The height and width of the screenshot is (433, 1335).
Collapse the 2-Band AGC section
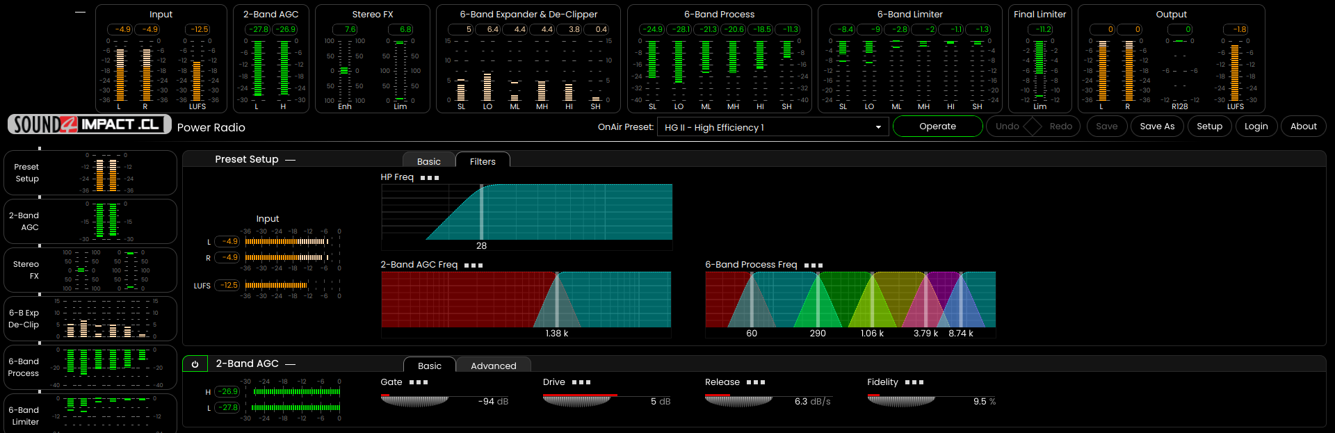[x=291, y=364]
